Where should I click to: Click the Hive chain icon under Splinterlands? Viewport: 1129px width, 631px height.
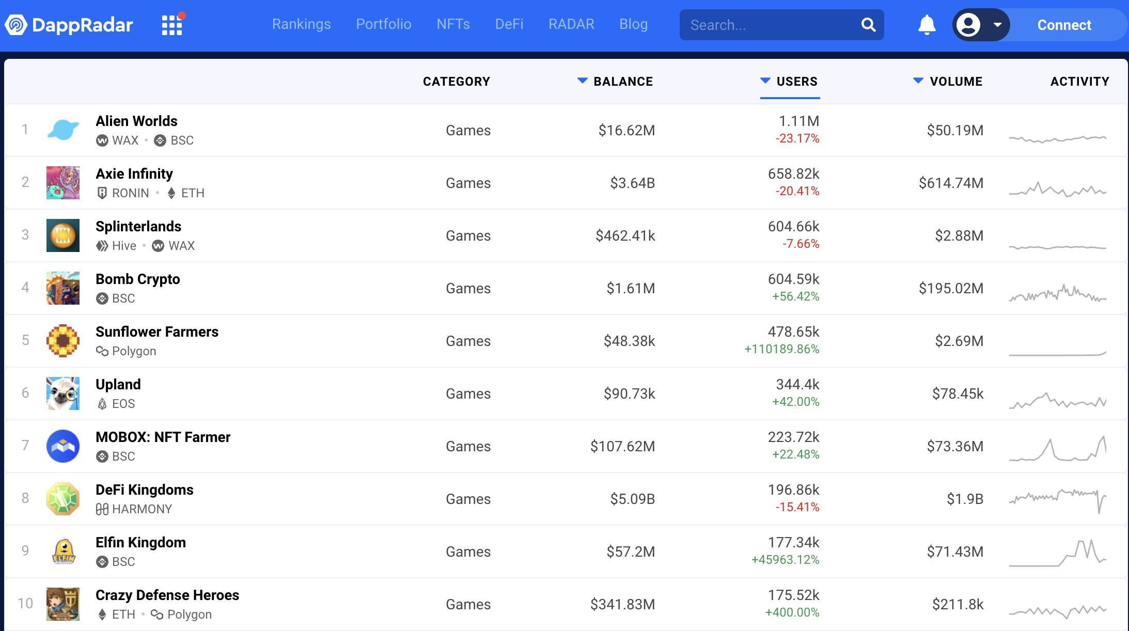click(102, 246)
